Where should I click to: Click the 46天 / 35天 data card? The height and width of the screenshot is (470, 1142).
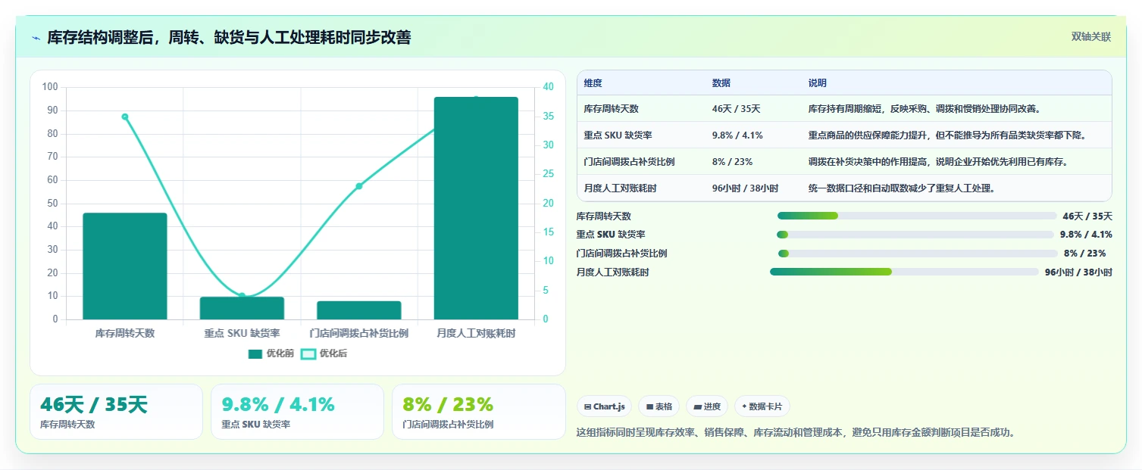tap(116, 412)
